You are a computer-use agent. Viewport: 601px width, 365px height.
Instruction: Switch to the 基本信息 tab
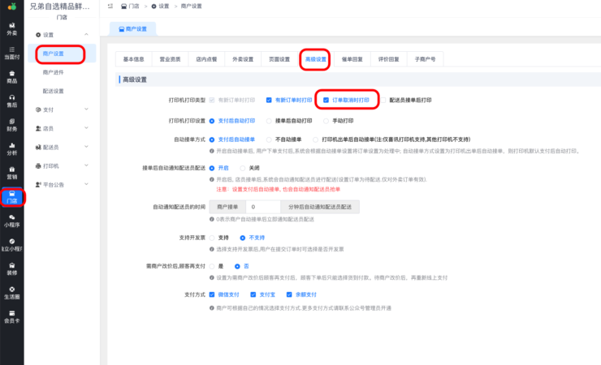(x=133, y=59)
